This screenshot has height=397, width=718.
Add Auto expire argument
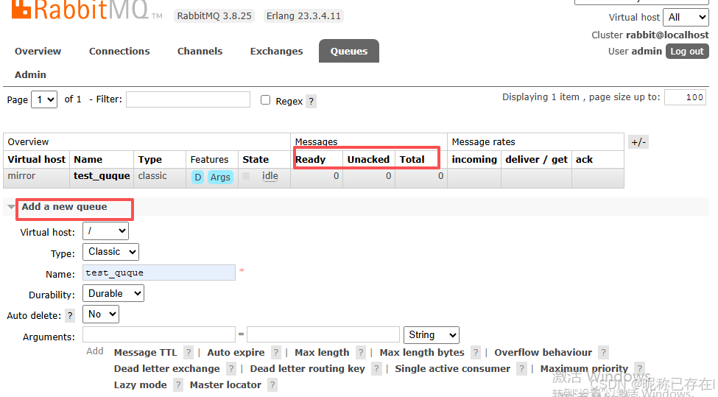236,353
